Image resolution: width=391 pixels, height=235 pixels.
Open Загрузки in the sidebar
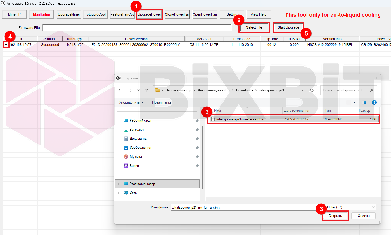[134, 130]
